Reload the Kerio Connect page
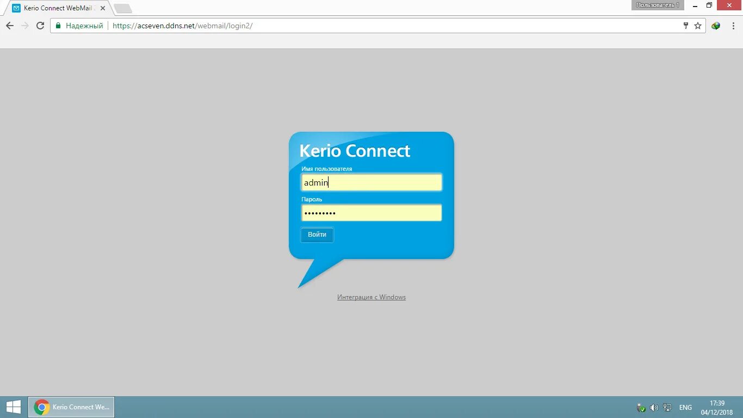 pyautogui.click(x=40, y=26)
